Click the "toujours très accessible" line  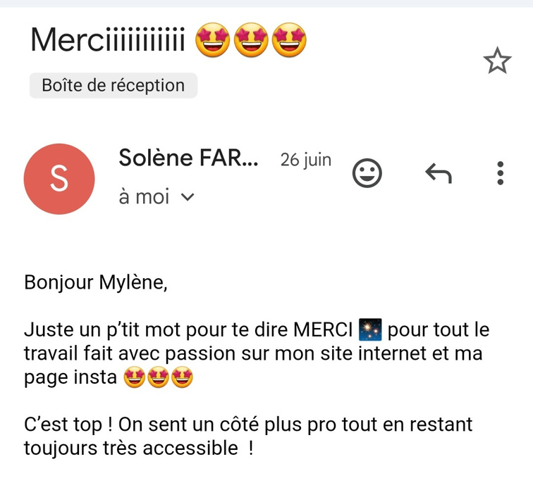131,448
